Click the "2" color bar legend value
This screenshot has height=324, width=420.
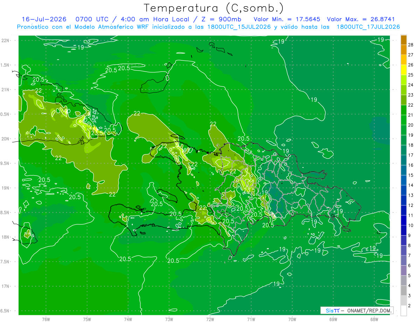[x=409, y=305]
